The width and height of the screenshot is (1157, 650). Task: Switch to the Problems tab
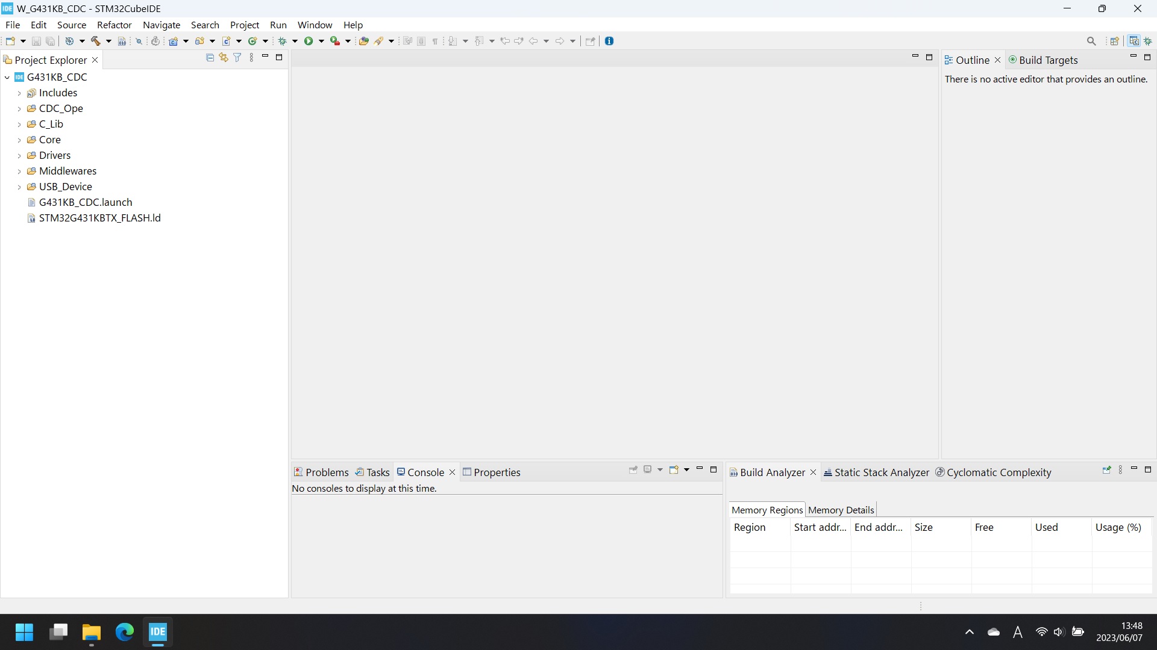pyautogui.click(x=321, y=472)
